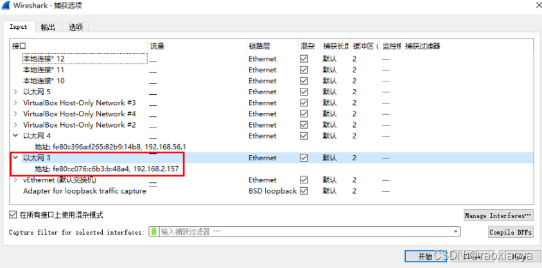
Task: Click the green capture filter bookmark icon
Action: (x=154, y=232)
